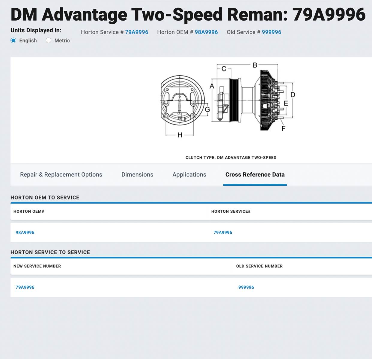Go to the Applications tab

tap(189, 174)
